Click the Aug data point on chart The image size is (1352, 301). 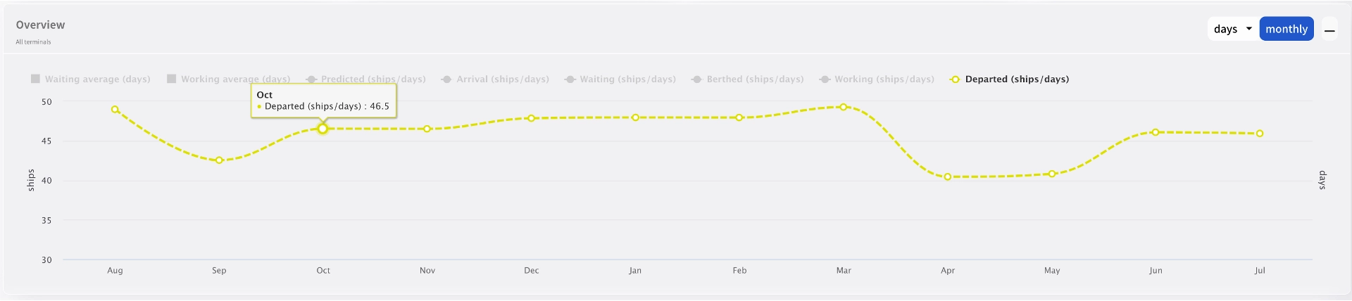pyautogui.click(x=115, y=110)
